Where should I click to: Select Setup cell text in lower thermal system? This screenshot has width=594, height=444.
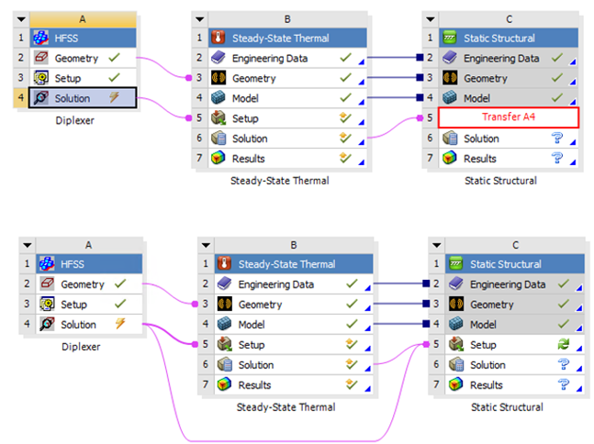pyautogui.click(x=252, y=345)
